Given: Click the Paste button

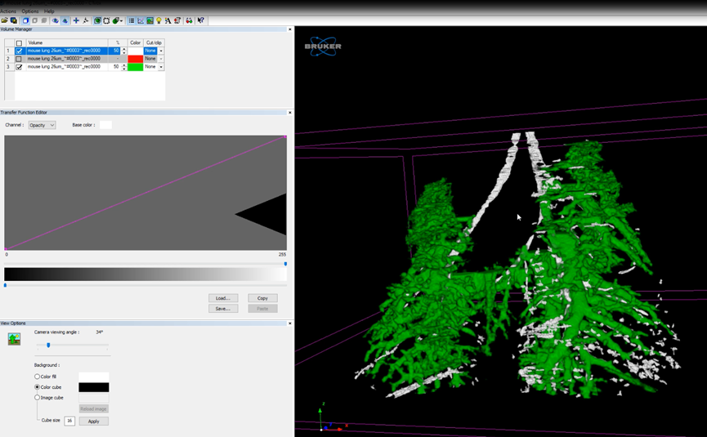Looking at the screenshot, I should point(262,309).
